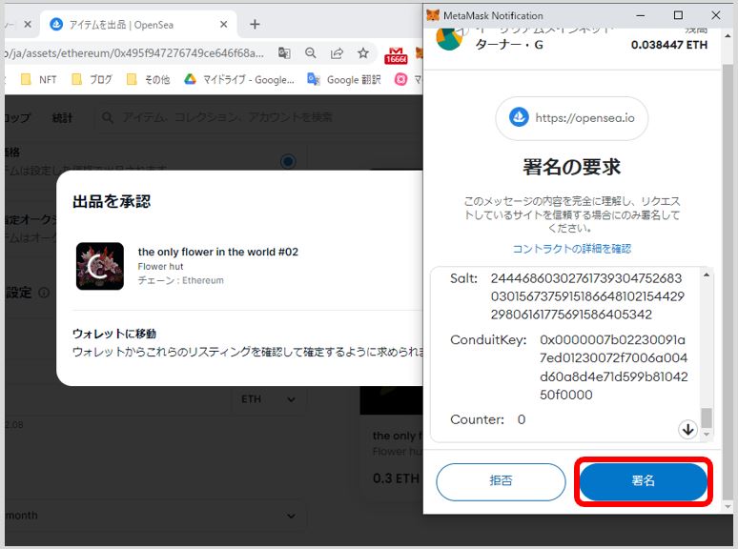Open the NFT bookmarks folder
Image resolution: width=738 pixels, height=549 pixels.
click(38, 79)
